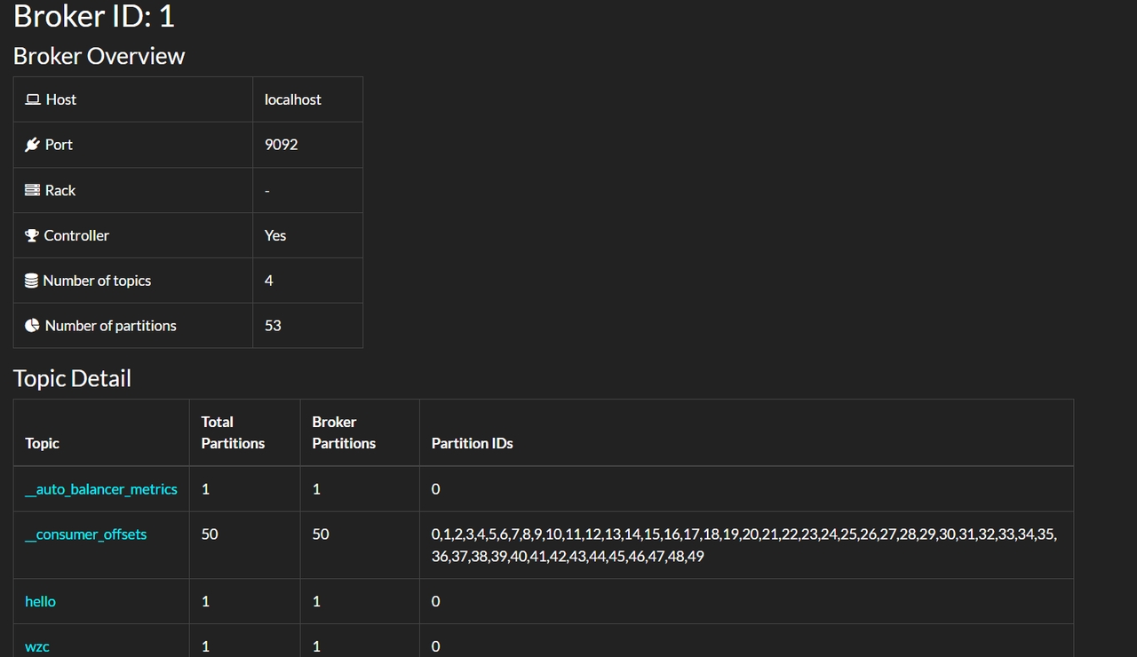Viewport: 1137px width, 657px height.
Task: Click the trophy icon next to Controller
Action: pyautogui.click(x=32, y=235)
